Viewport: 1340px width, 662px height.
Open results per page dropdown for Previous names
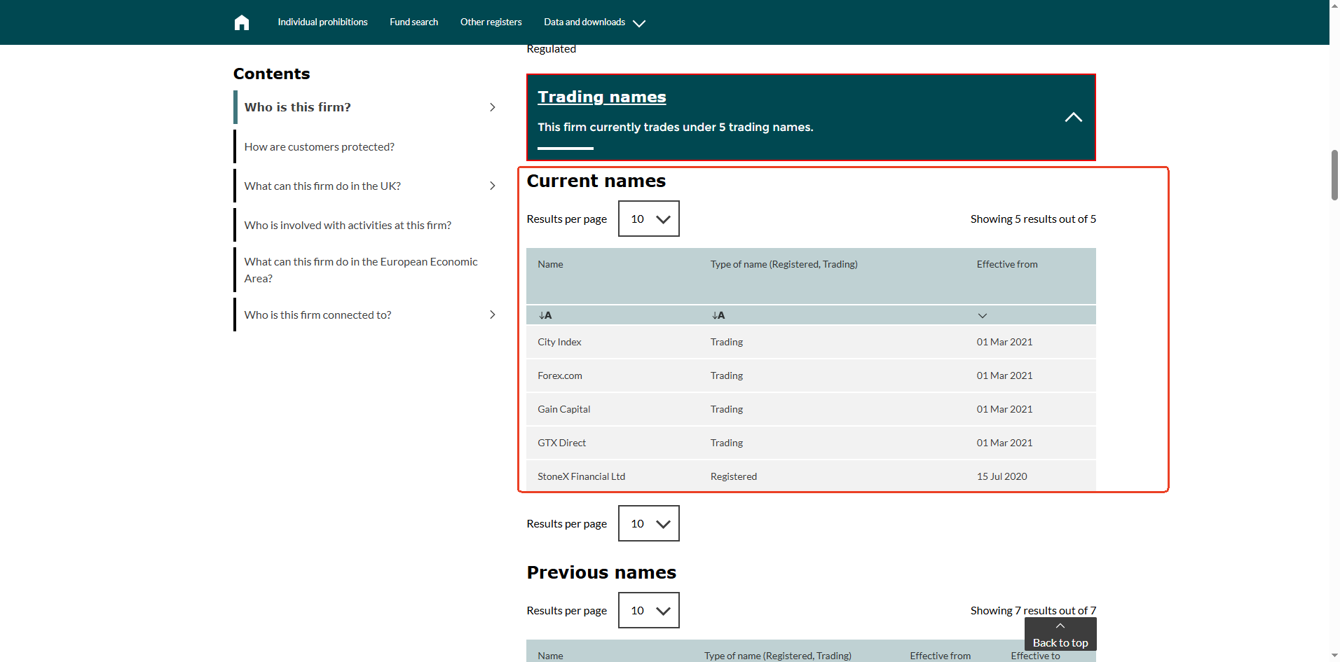pos(648,610)
